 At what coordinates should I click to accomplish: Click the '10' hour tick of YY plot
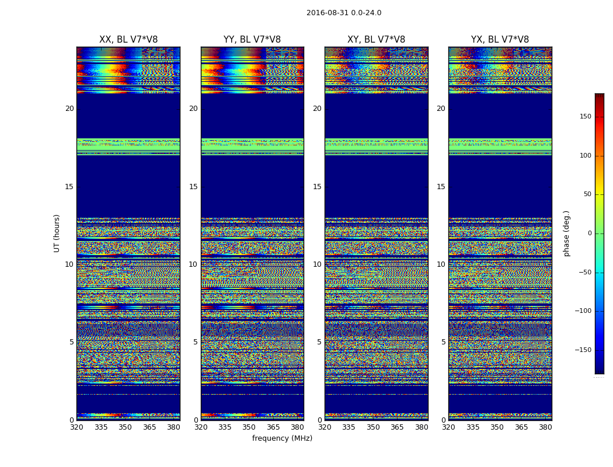pos(193,264)
